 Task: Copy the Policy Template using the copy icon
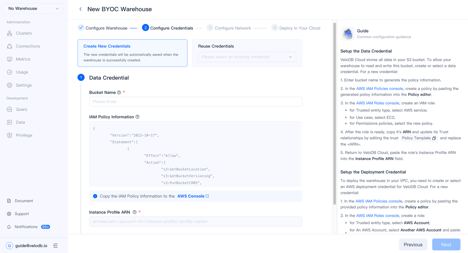[434, 138]
